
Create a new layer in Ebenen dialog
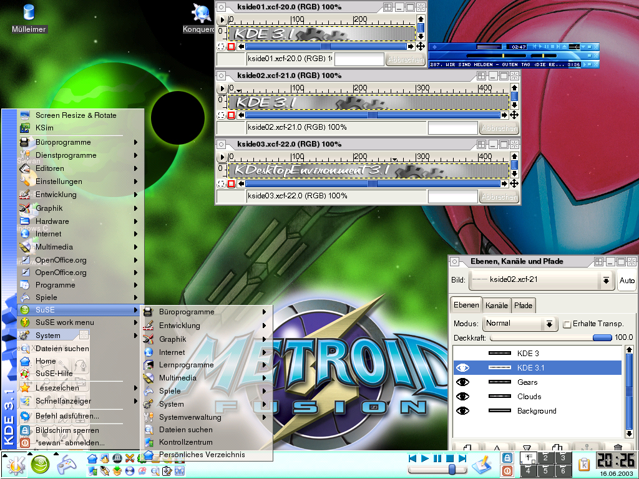[x=467, y=447]
